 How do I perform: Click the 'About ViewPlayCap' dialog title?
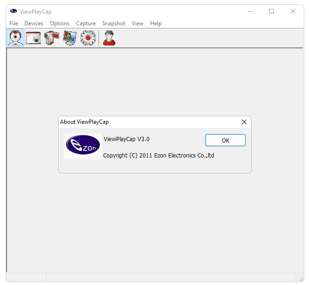pyautogui.click(x=84, y=122)
